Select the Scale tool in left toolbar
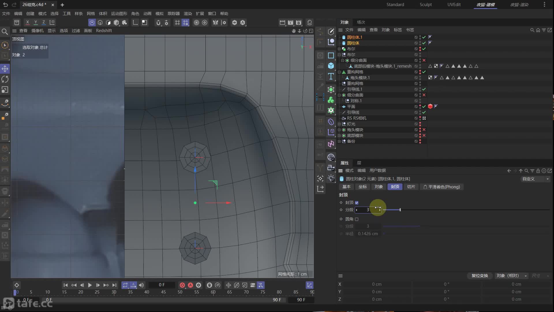Screen dimensions: 554x312 pyautogui.click(x=5, y=90)
